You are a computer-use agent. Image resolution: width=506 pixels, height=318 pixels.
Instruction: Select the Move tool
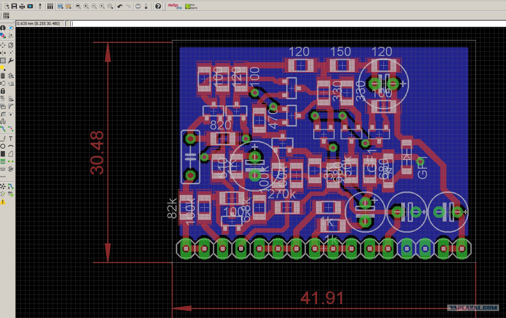[3, 45]
